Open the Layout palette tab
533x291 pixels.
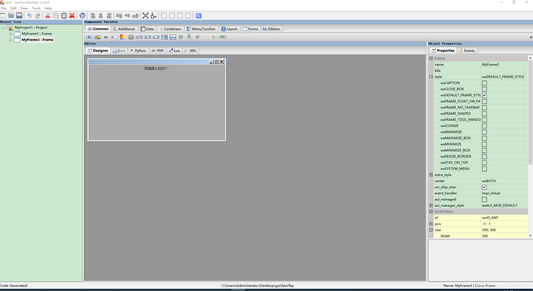point(230,29)
